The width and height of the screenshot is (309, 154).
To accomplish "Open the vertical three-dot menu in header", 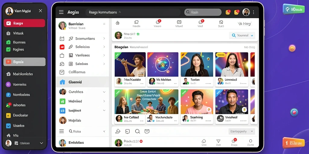I will point(253,12).
